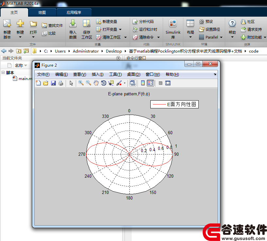
Task: Click Save Workspace (保存工作区) icon
Action: click(87, 24)
